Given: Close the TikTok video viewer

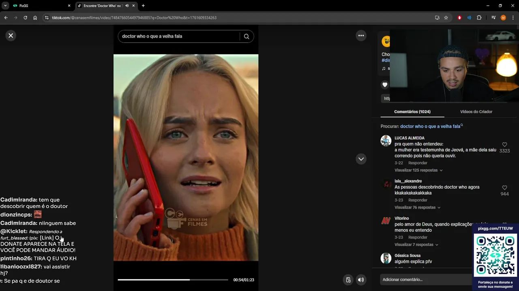Looking at the screenshot, I should pyautogui.click(x=11, y=36).
